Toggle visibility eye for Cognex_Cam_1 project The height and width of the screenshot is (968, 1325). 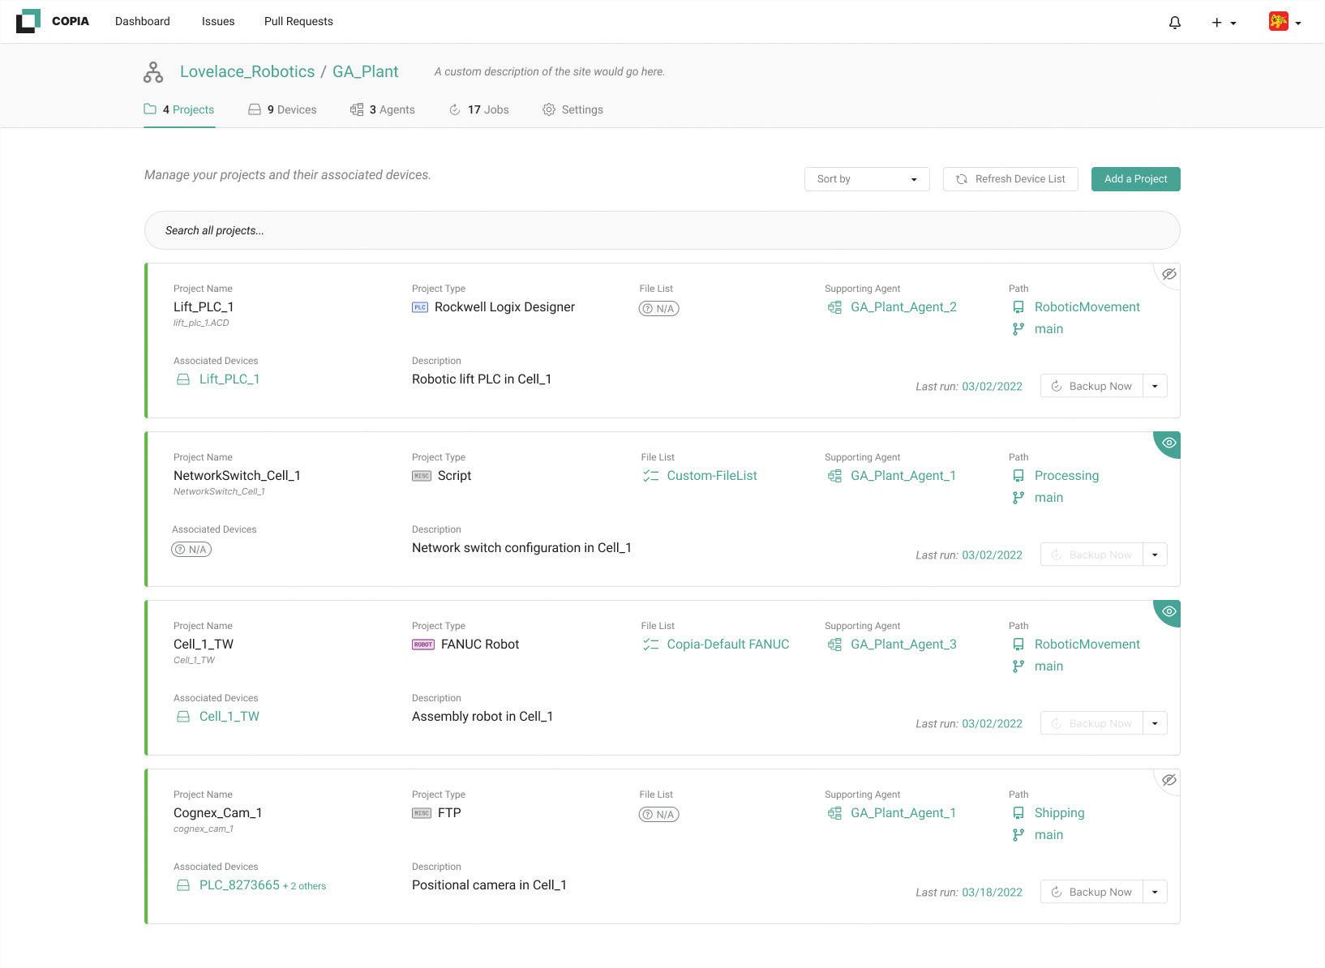[x=1168, y=780]
